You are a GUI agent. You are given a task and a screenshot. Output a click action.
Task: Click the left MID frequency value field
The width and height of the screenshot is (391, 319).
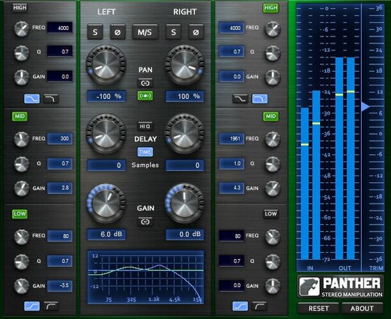(60, 139)
